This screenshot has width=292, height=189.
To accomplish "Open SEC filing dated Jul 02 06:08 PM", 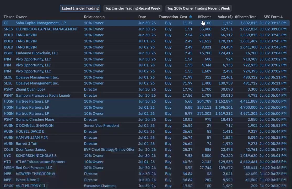I will click(x=273, y=89).
